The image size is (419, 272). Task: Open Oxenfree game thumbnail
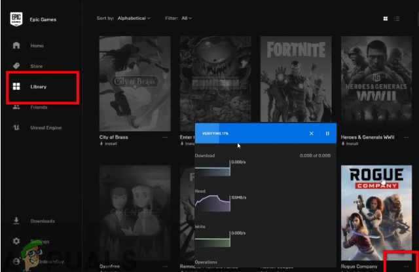135,213
